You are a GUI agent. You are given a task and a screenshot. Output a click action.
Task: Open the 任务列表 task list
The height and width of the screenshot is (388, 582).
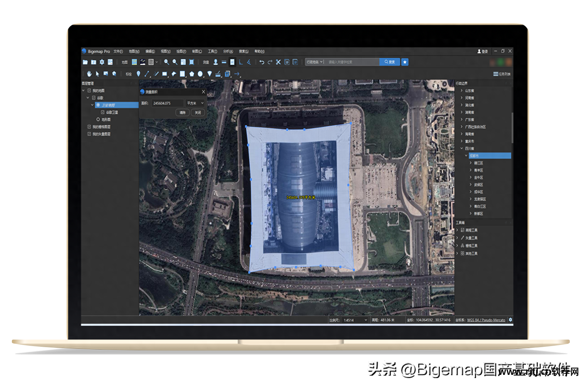click(x=502, y=74)
